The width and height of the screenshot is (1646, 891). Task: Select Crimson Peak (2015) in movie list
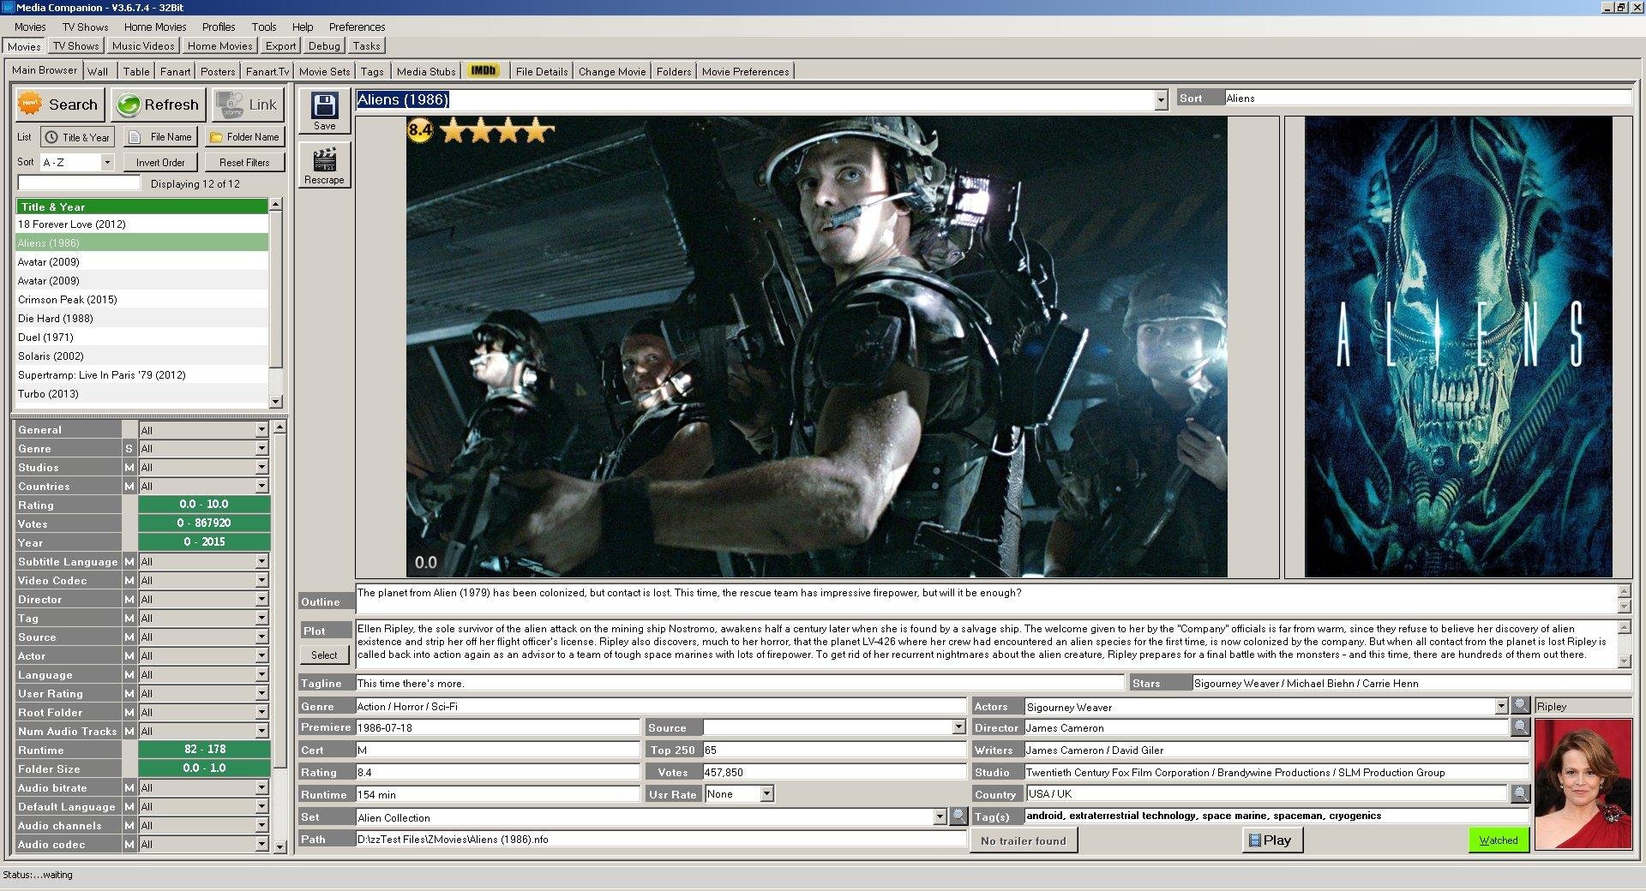142,300
